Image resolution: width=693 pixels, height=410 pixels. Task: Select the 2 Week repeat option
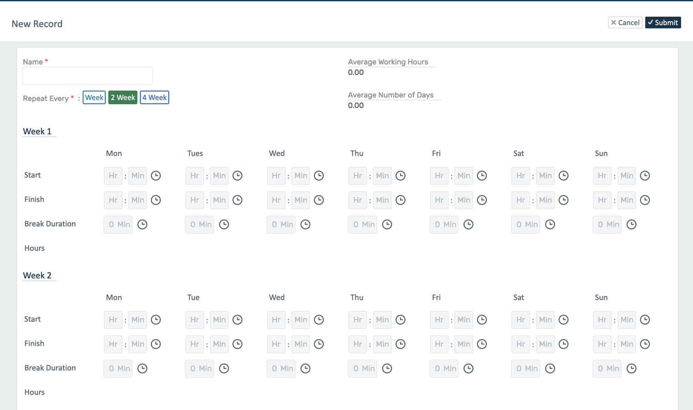point(123,97)
